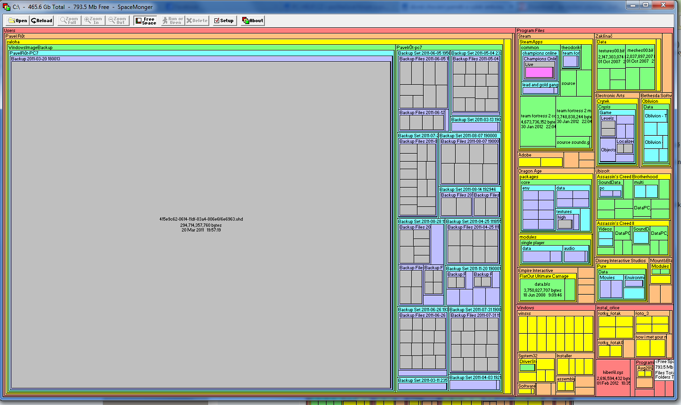Click the SpaceMonger icon in title bar
Image resolution: width=681 pixels, height=405 pixels.
[x=6, y=7]
